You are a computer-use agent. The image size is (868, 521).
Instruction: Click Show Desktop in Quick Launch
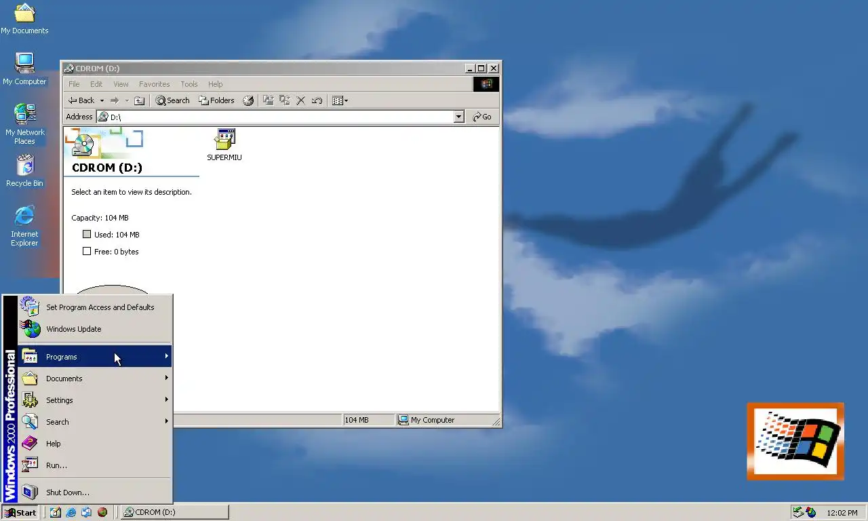pyautogui.click(x=56, y=512)
